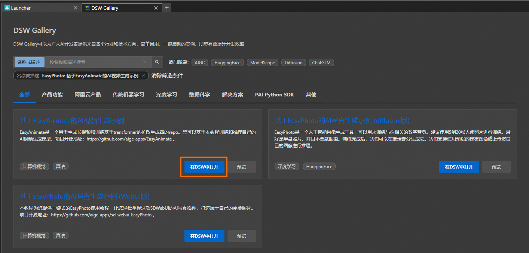Select the AIGC hot search tag
529x253 pixels.
tap(200, 63)
